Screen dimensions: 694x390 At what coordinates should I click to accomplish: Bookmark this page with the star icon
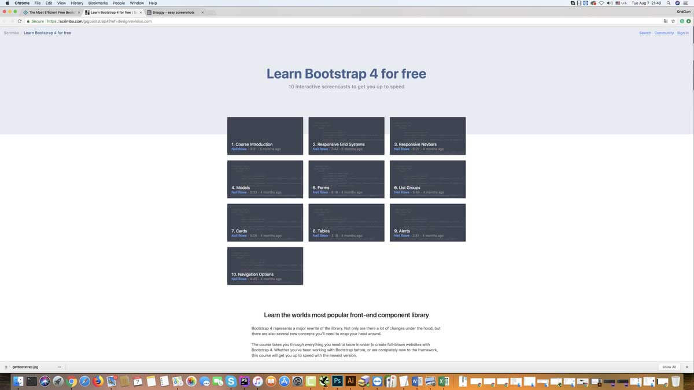[673, 21]
